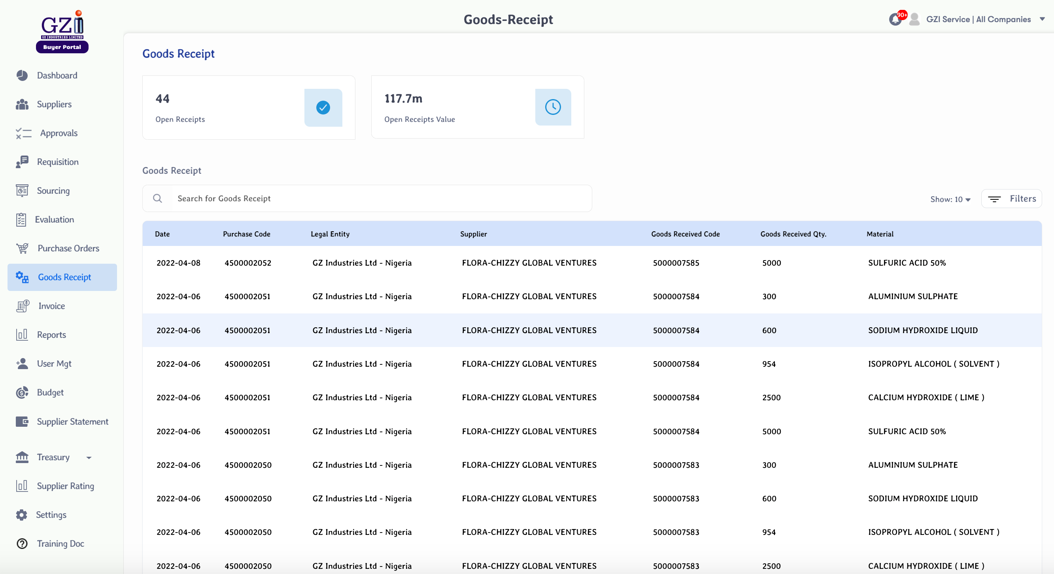This screenshot has height=574, width=1054.
Task: Click the search magnifier icon
Action: click(x=157, y=199)
